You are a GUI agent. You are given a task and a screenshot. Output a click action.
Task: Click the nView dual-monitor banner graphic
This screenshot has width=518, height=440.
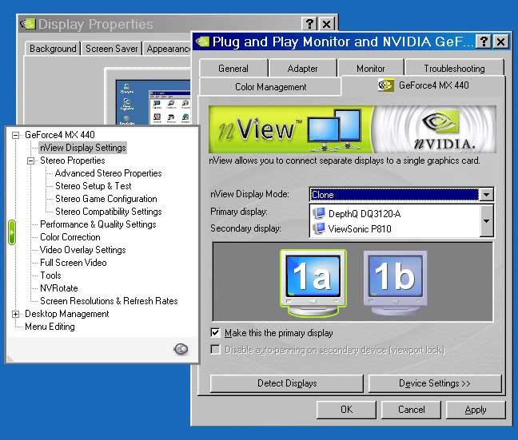(334, 130)
